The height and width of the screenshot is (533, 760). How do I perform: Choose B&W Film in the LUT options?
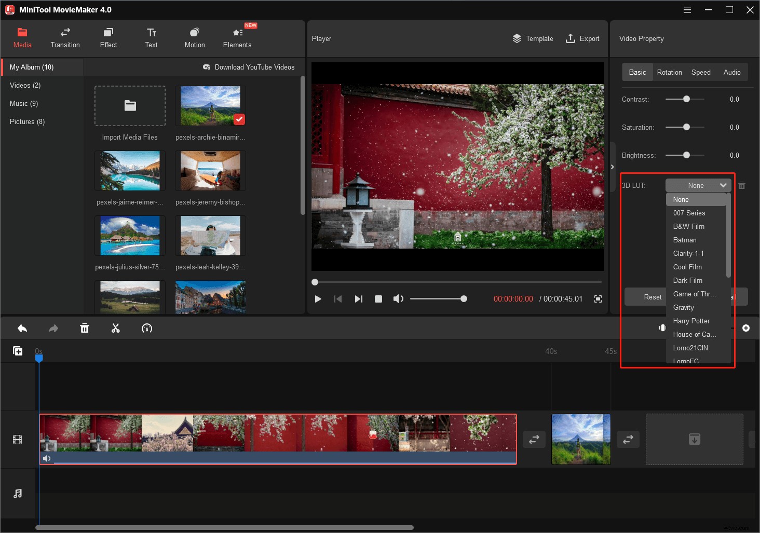[x=688, y=226]
